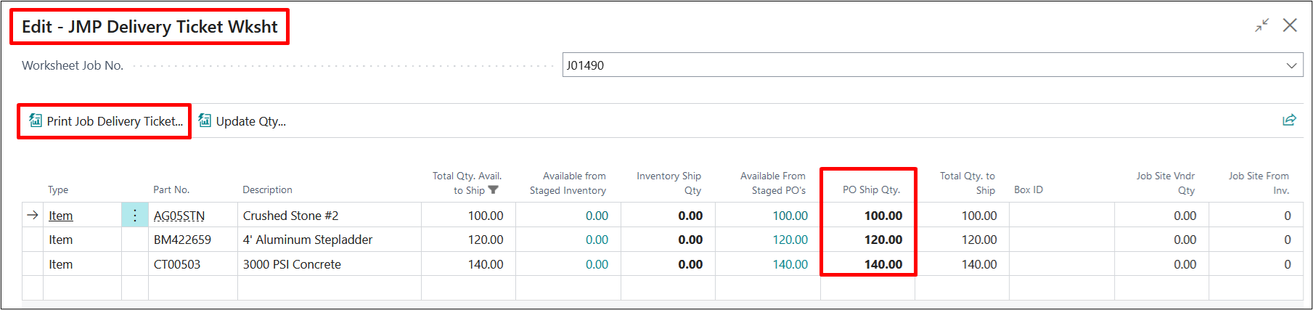Screen dimensions: 1313x310
Task: Open Available from Staged Inventory 0.00 for BM422659
Action: 597,240
